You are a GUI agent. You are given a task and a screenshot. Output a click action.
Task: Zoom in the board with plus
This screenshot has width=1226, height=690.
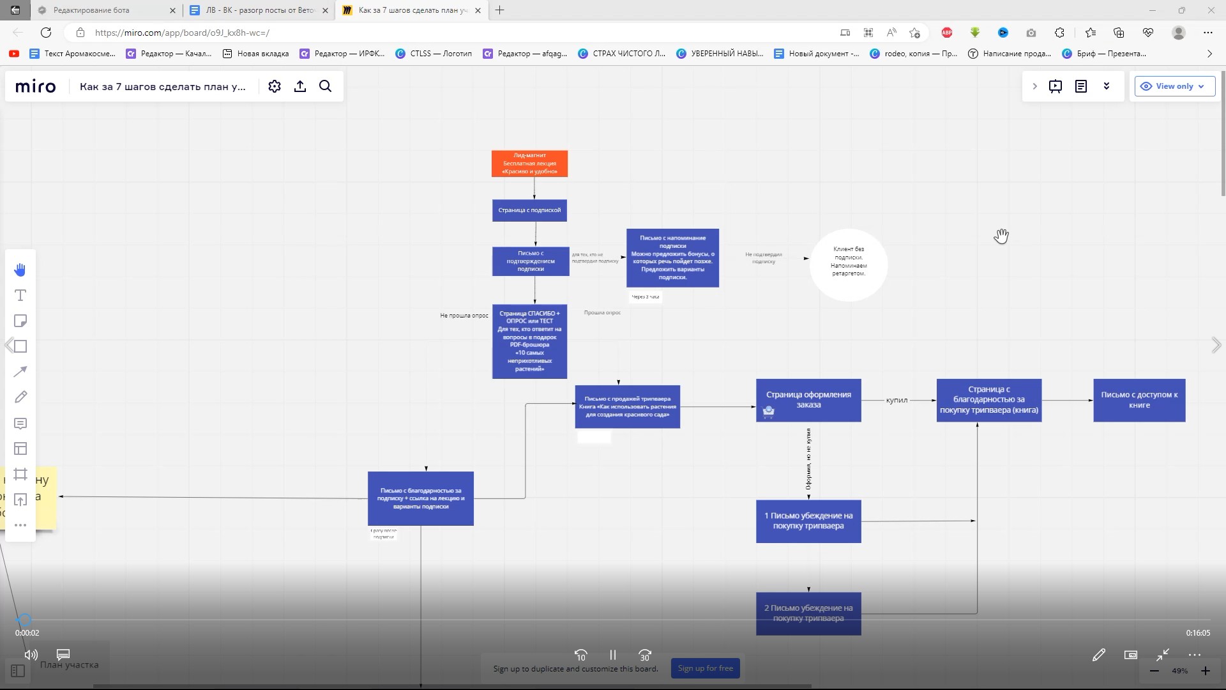(x=1206, y=671)
